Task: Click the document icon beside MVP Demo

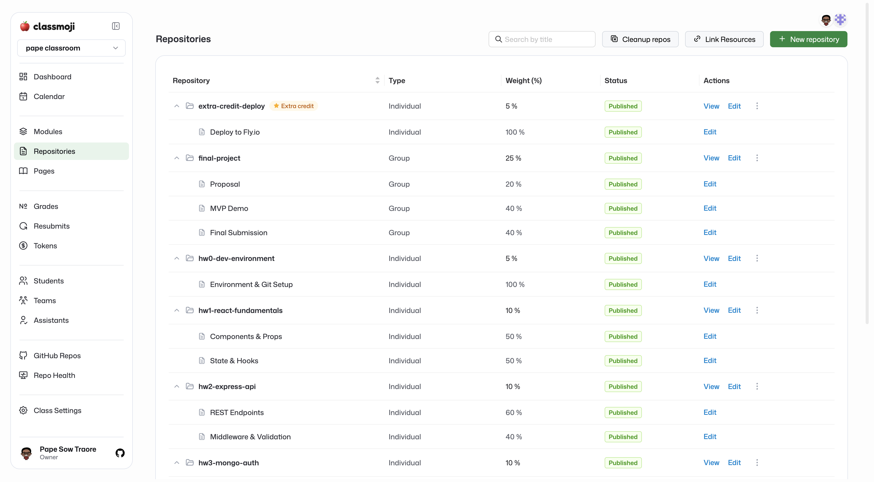Action: (202, 208)
